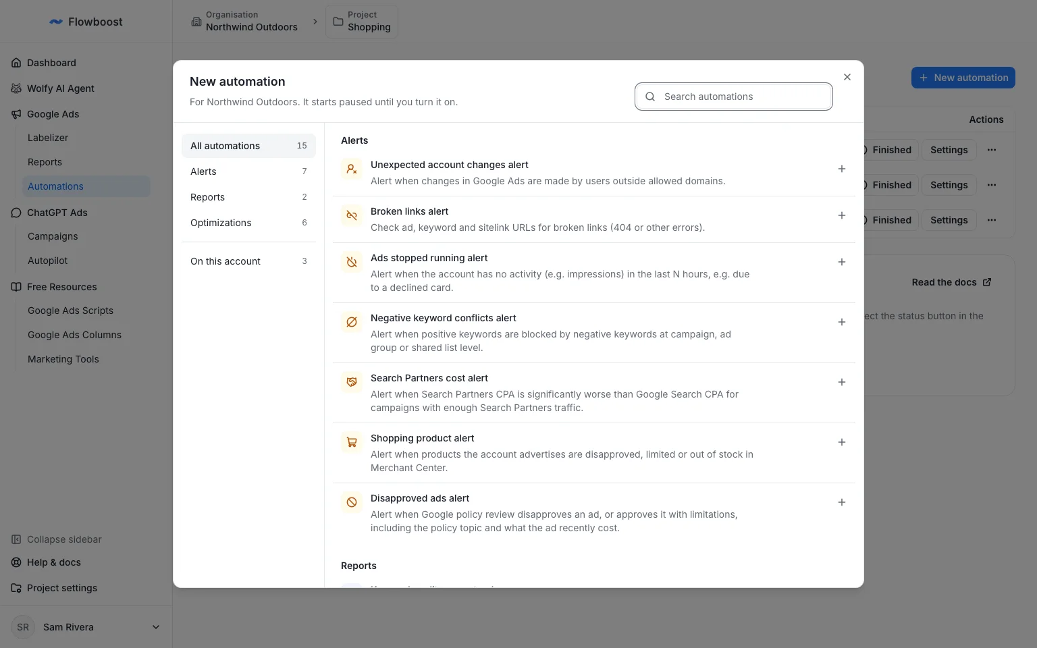Viewport: 1037px width, 648px height.
Task: Click the Disapproved ads ban icon
Action: [x=352, y=502]
